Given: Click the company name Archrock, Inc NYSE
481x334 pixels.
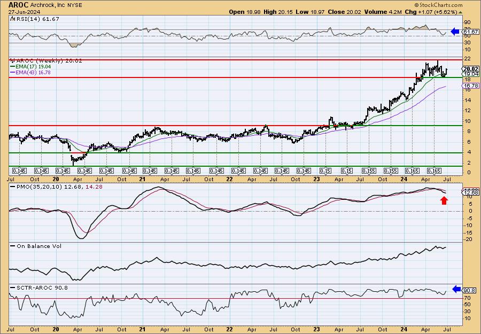Looking at the screenshot, I should click(57, 5).
